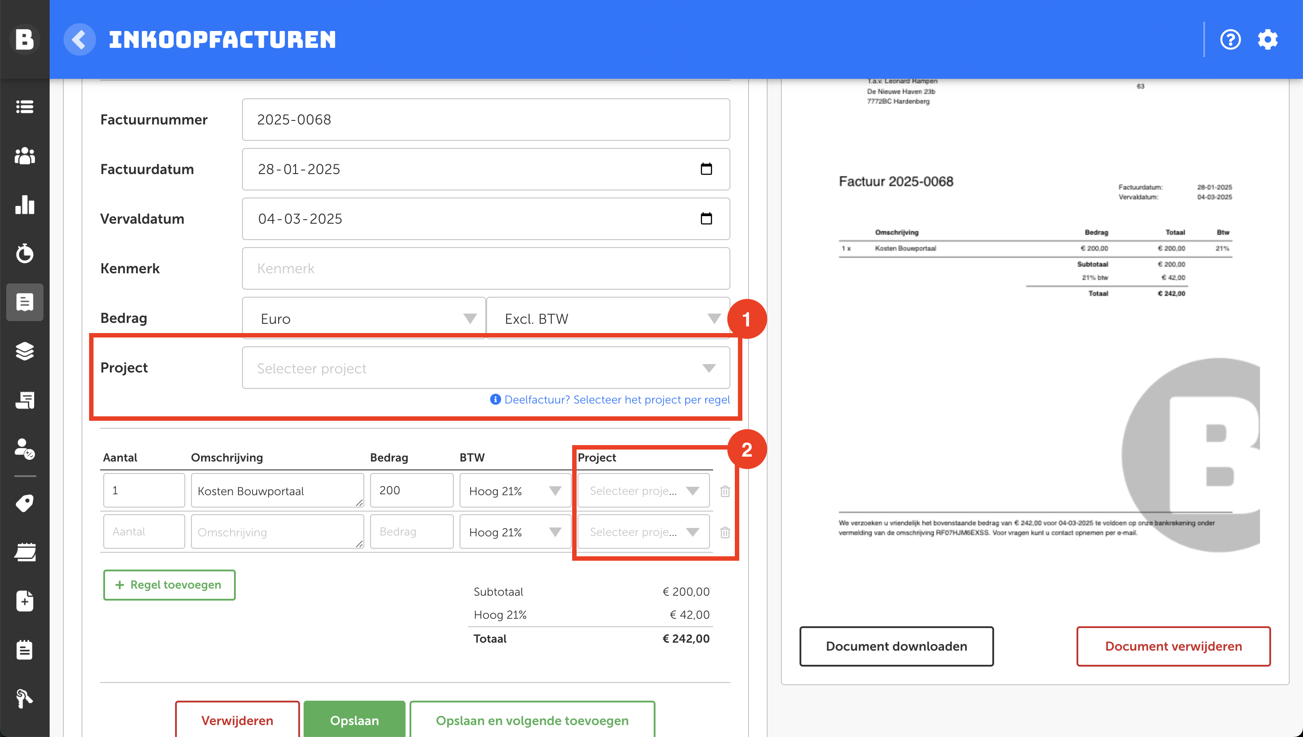Delete the Kosten Bouwportaal line with trash icon

click(x=725, y=491)
